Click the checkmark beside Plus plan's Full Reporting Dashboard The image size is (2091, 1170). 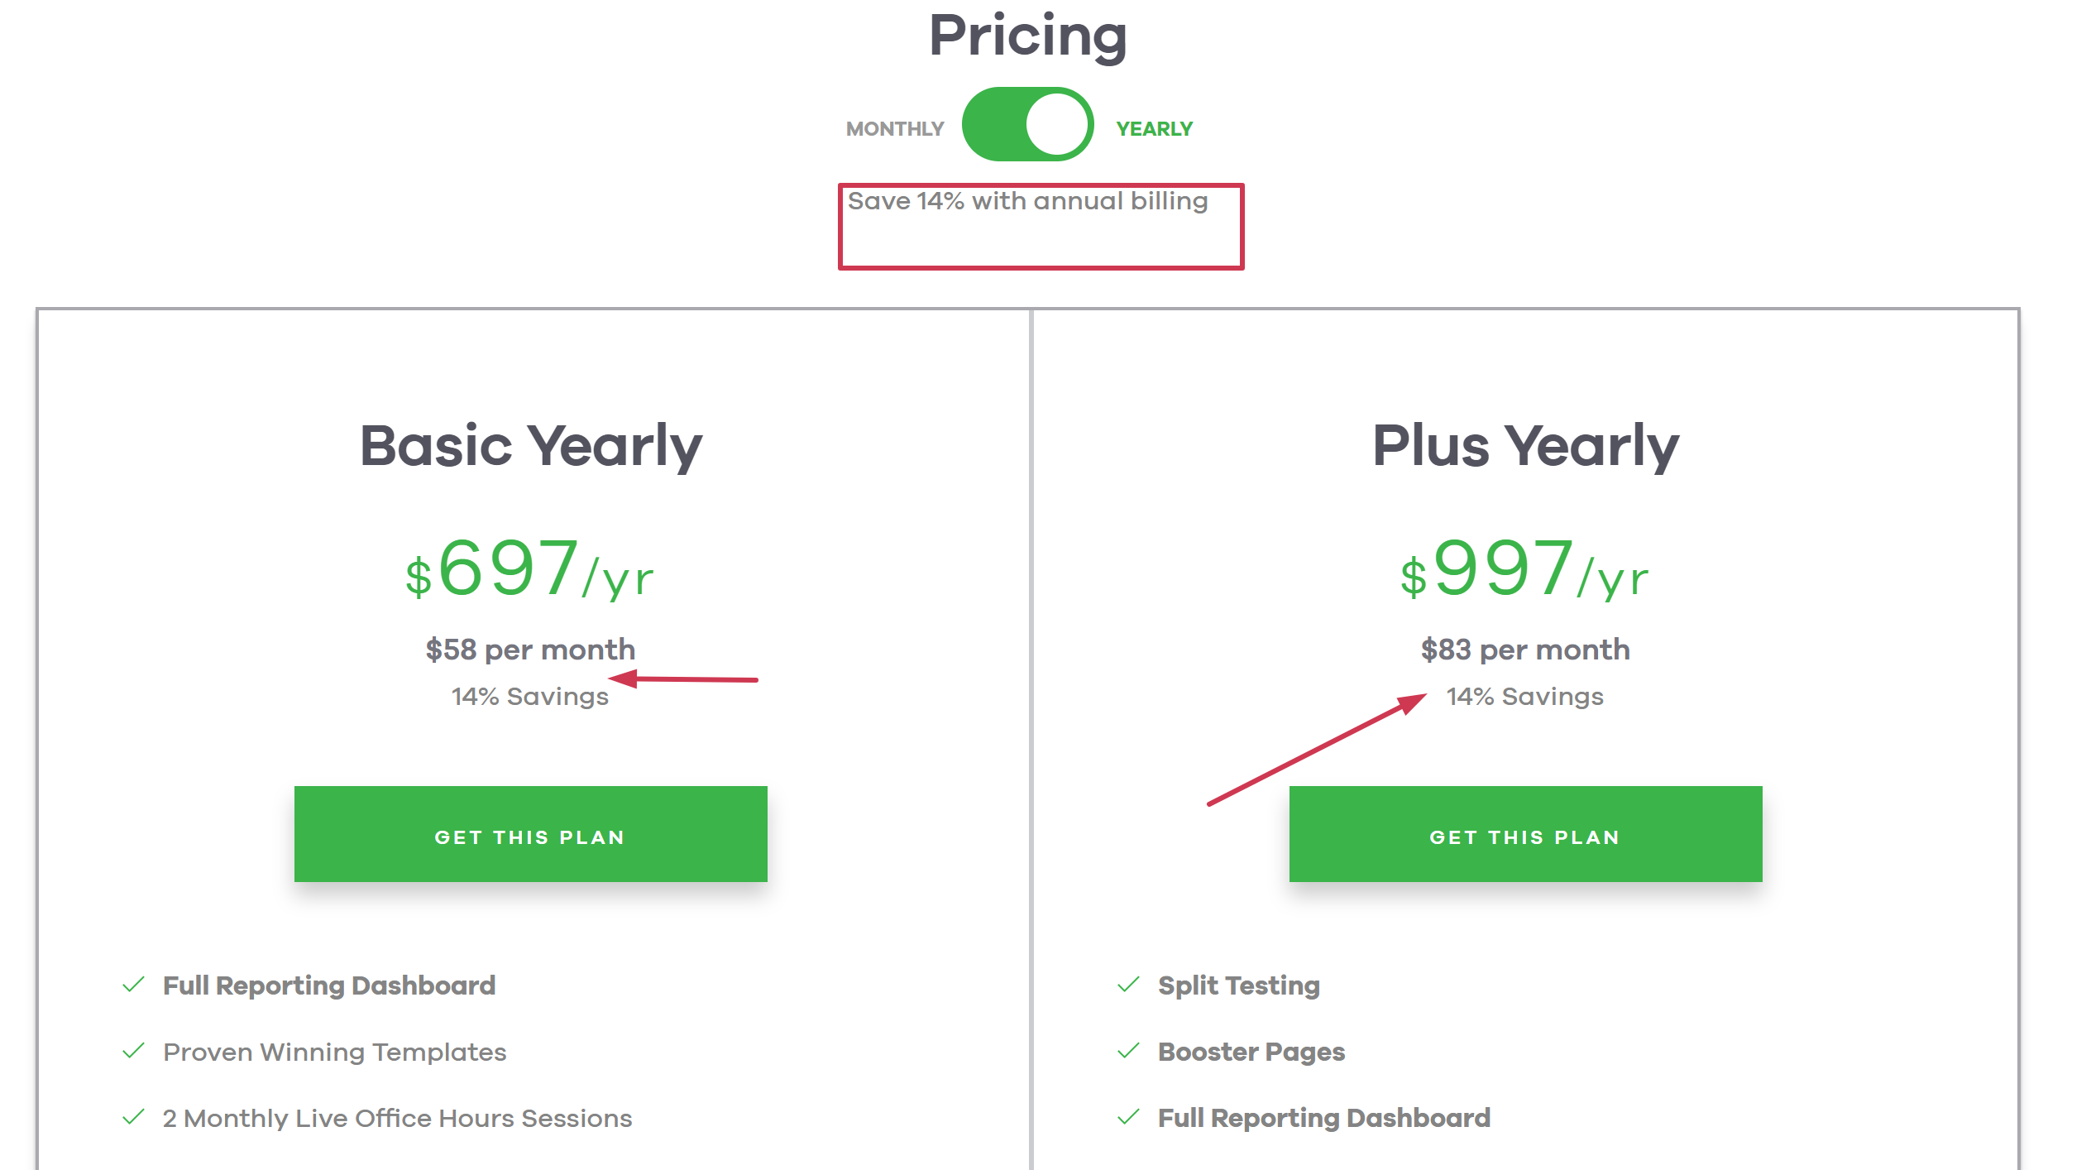click(x=1129, y=1117)
